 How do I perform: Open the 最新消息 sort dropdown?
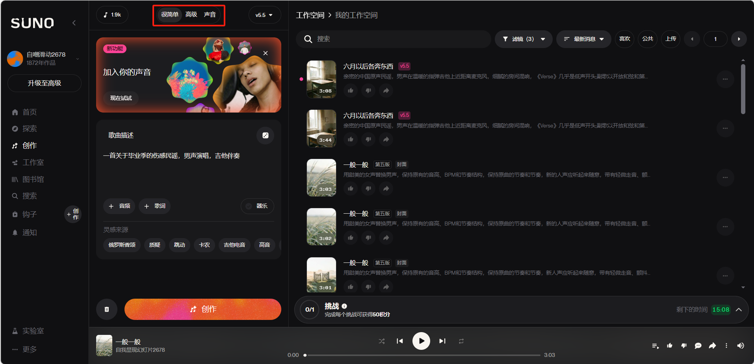click(583, 39)
